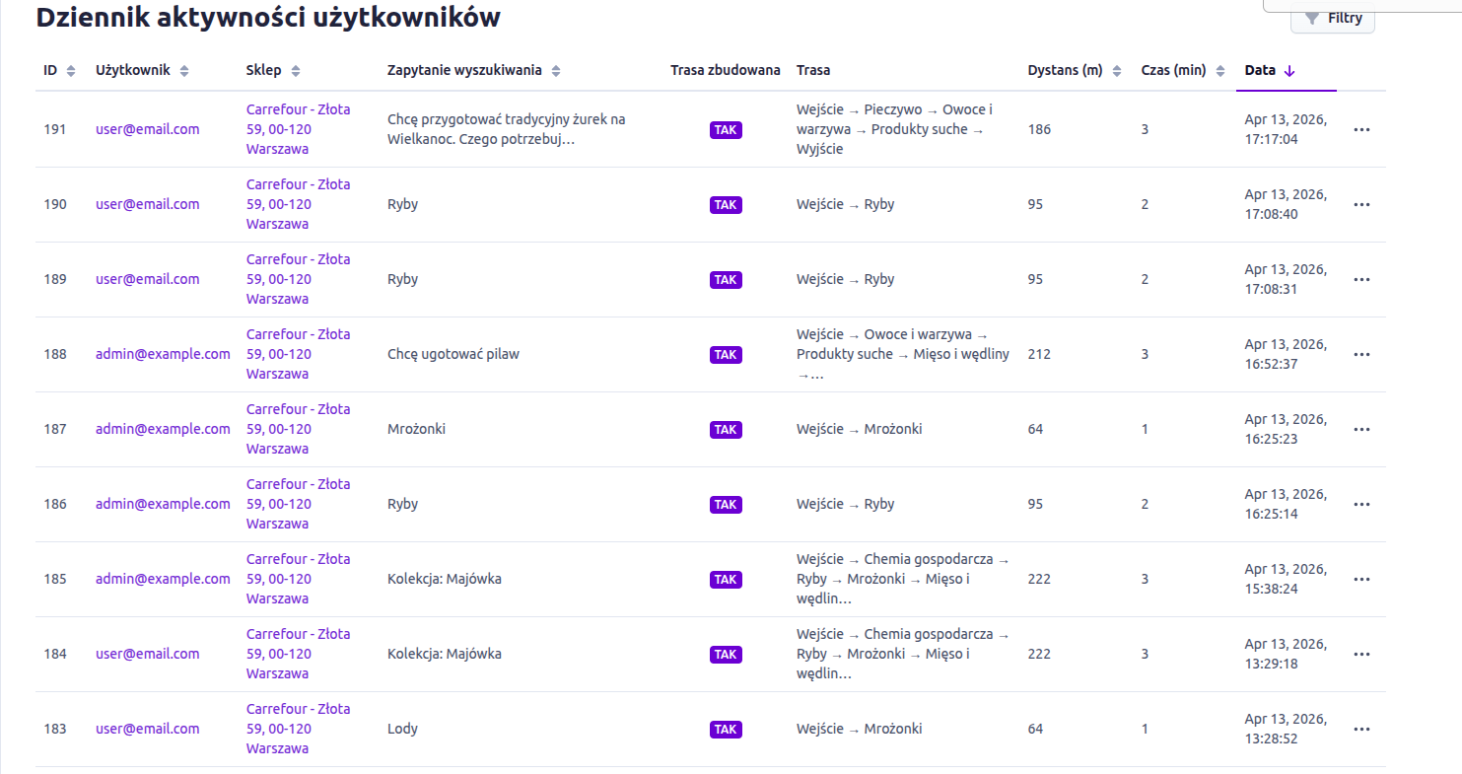
Task: Open actions menu for row 191
Action: click(1361, 129)
